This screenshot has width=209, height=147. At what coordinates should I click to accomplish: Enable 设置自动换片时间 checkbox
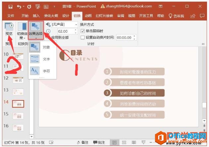point(83,38)
